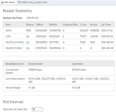Image resolution: width=116 pixels, height=112 pixels.
Task: Click LAN Collision Pkts value 2
Action: click(x=64, y=36)
